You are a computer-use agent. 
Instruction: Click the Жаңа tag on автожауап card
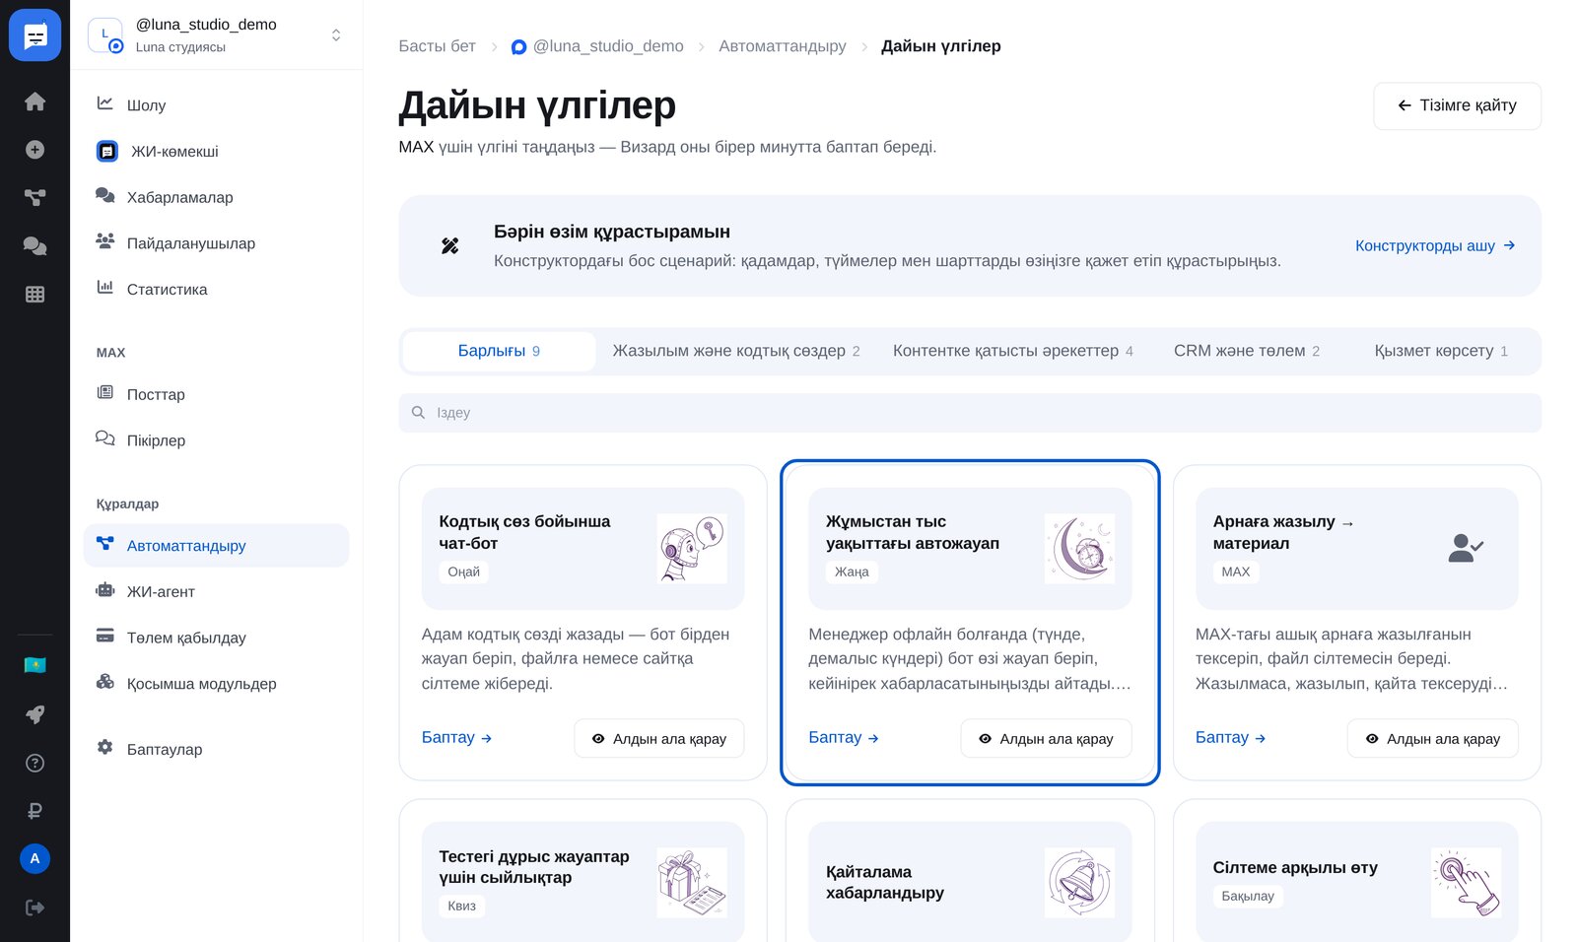coord(852,572)
